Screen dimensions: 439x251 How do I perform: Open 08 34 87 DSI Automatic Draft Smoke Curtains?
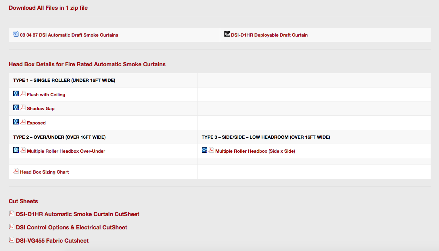pos(69,35)
